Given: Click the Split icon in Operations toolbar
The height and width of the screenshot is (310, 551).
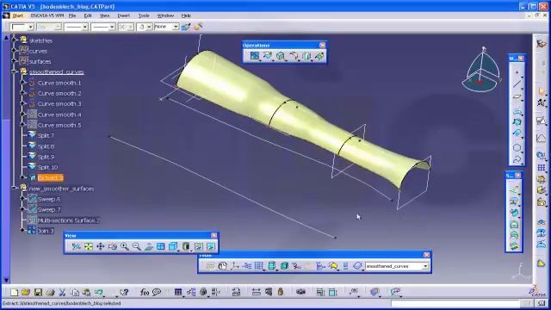Looking at the screenshot, I should [x=268, y=55].
